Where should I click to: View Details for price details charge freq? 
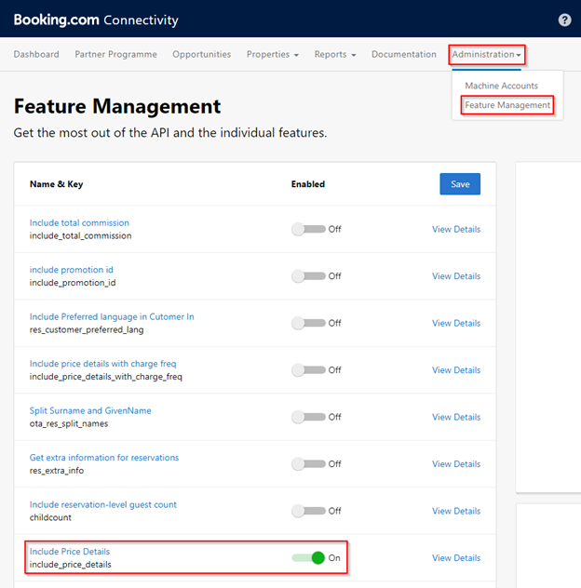[456, 370]
